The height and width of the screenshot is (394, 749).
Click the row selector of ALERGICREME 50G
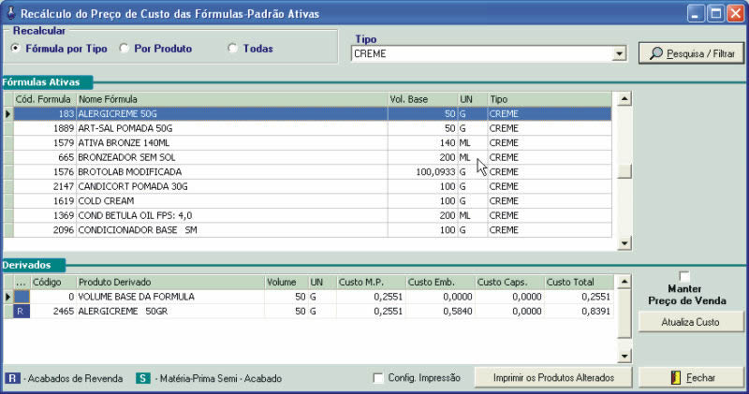[8, 113]
